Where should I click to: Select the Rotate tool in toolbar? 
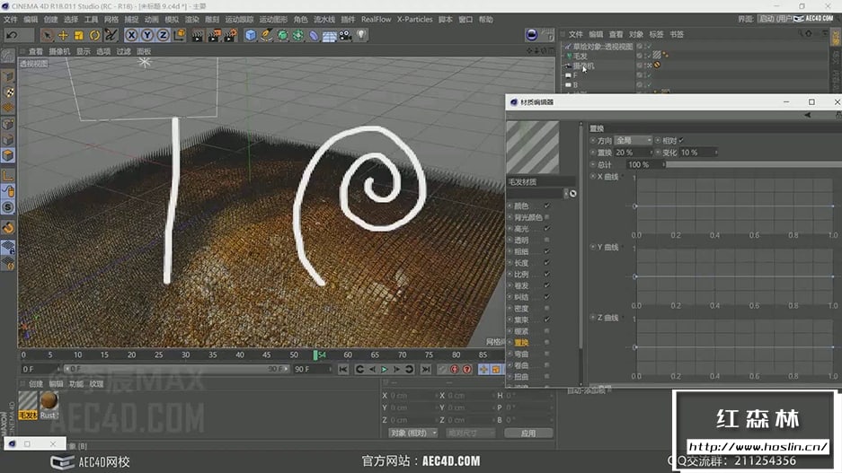point(94,35)
